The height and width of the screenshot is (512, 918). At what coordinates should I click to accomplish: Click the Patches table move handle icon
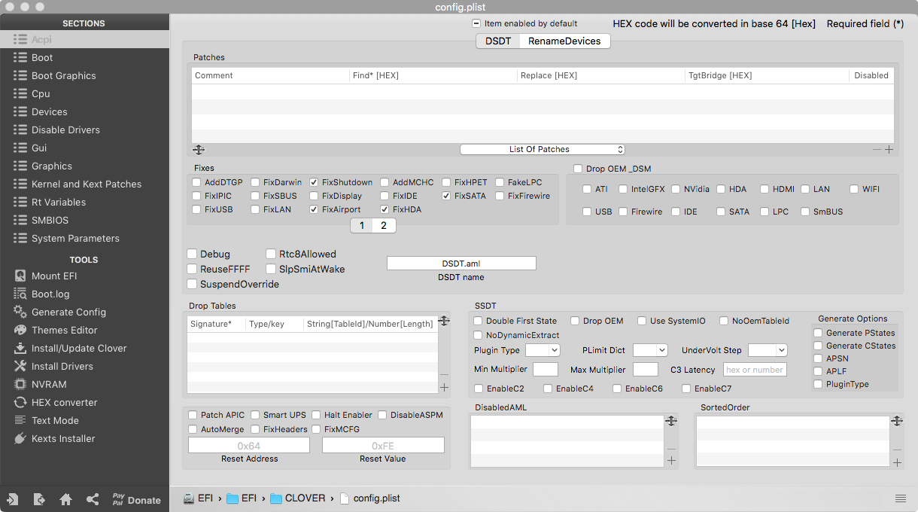click(x=199, y=150)
